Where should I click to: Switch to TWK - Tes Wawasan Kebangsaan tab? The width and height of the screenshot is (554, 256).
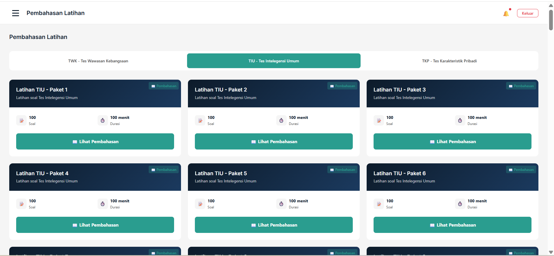tap(98, 61)
